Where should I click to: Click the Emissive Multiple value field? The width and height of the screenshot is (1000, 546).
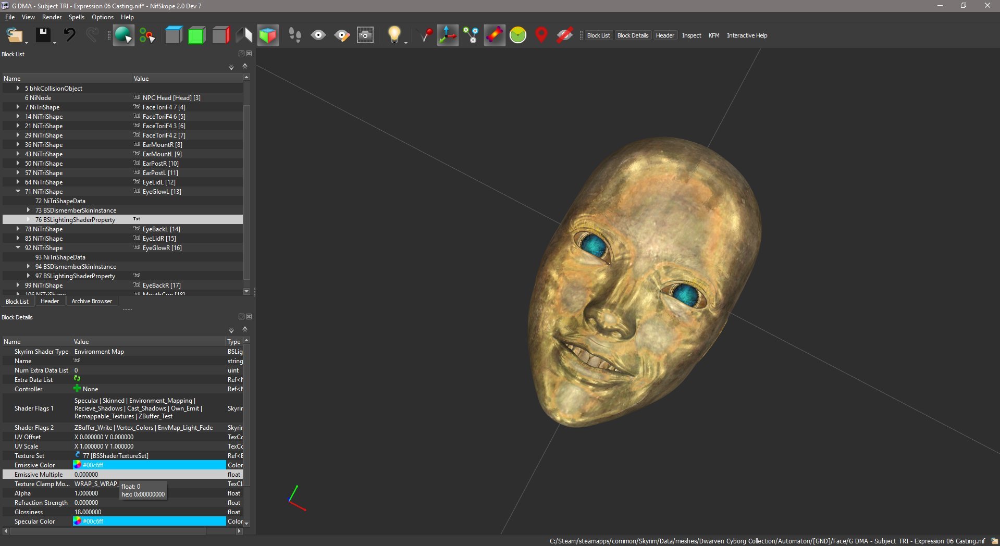[x=149, y=474]
